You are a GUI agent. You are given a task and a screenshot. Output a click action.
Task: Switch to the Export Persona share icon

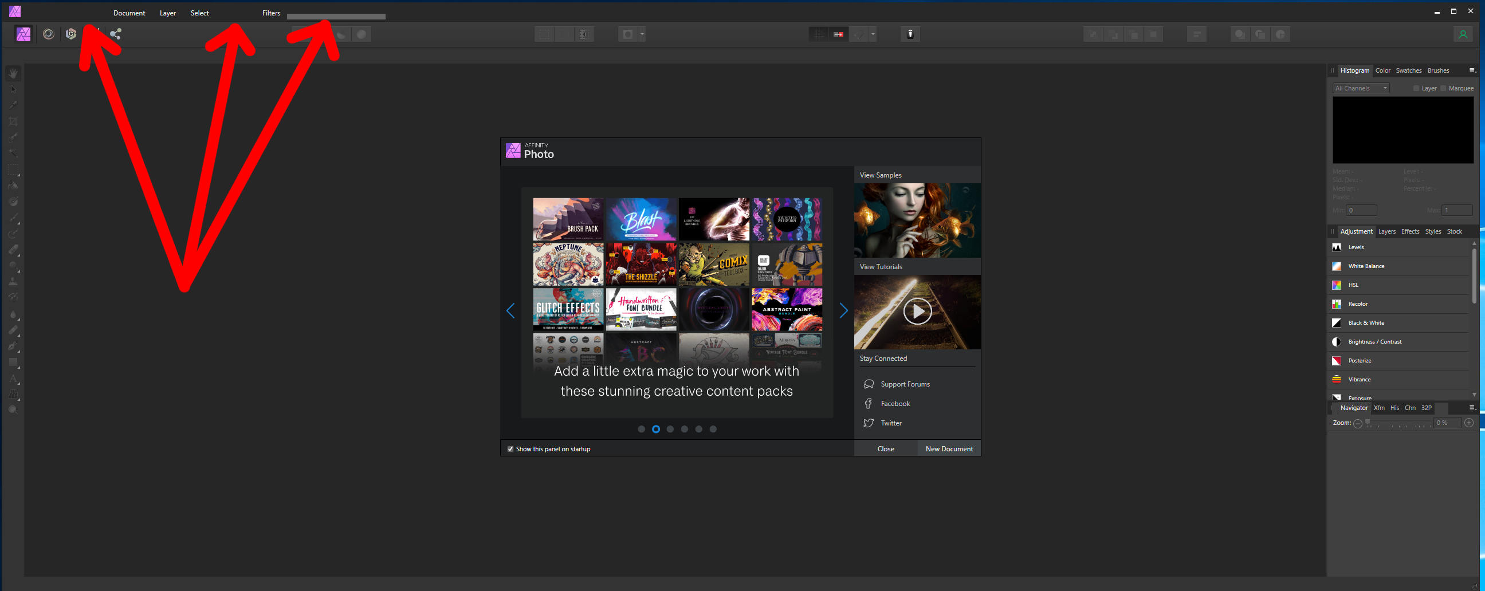tap(116, 34)
